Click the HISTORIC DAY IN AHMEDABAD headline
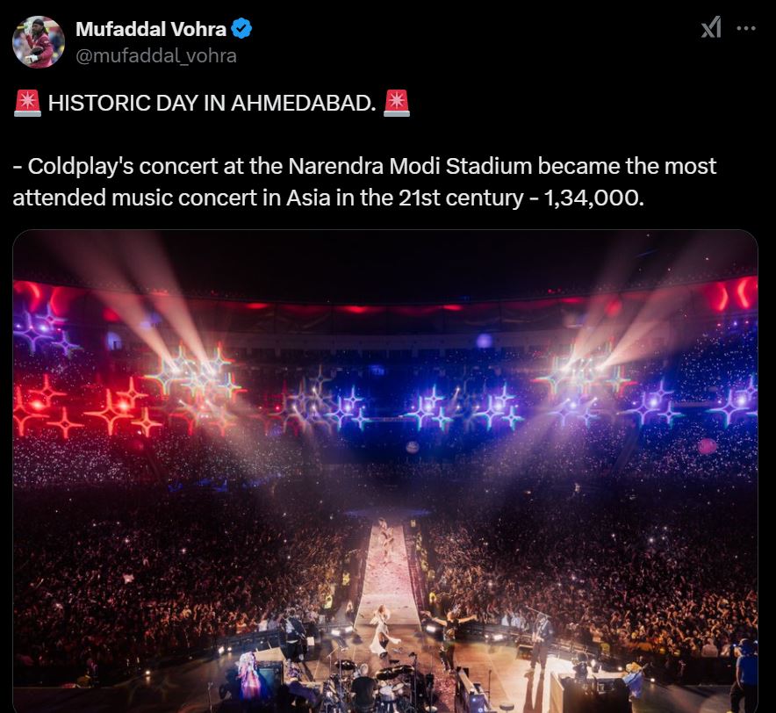Viewport: 776px width, 713px height. point(212,104)
